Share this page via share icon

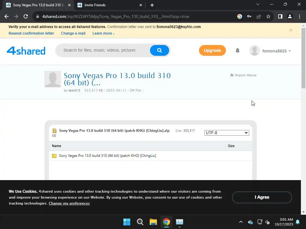[259, 17]
